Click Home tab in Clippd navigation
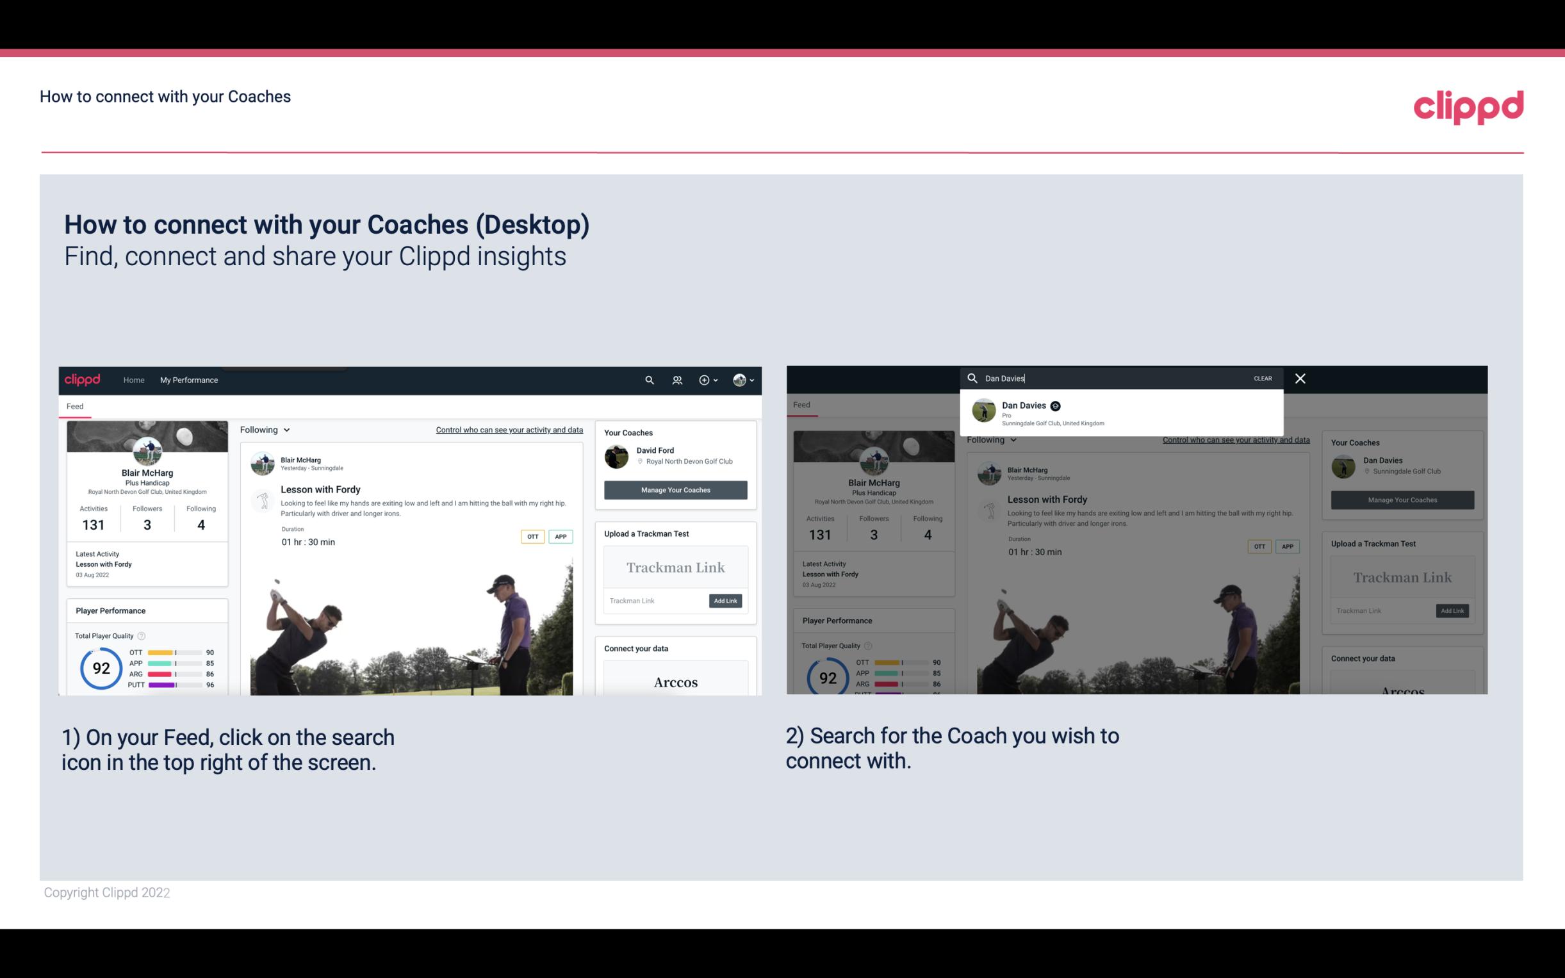This screenshot has width=1565, height=978. tap(133, 380)
